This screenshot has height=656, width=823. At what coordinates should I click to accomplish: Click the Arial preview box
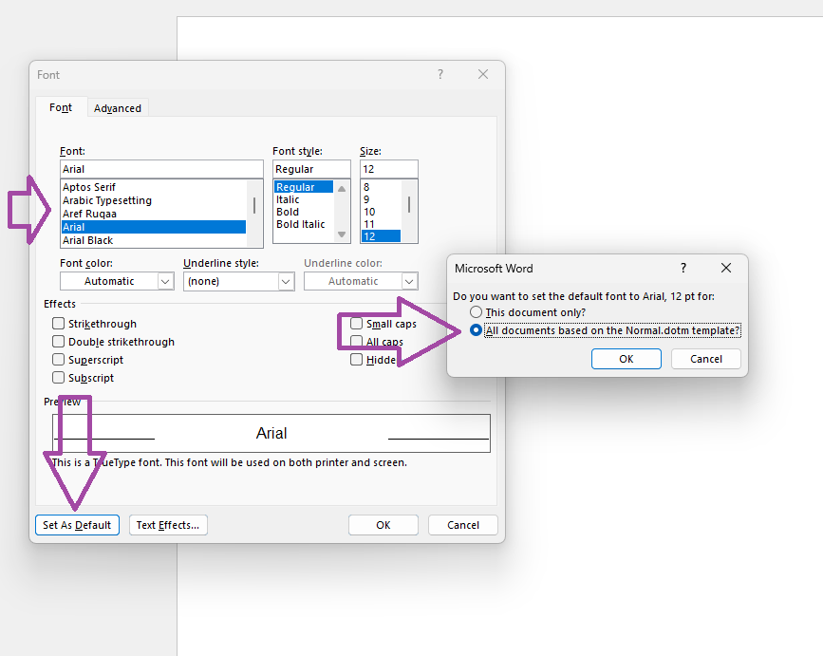(x=271, y=433)
